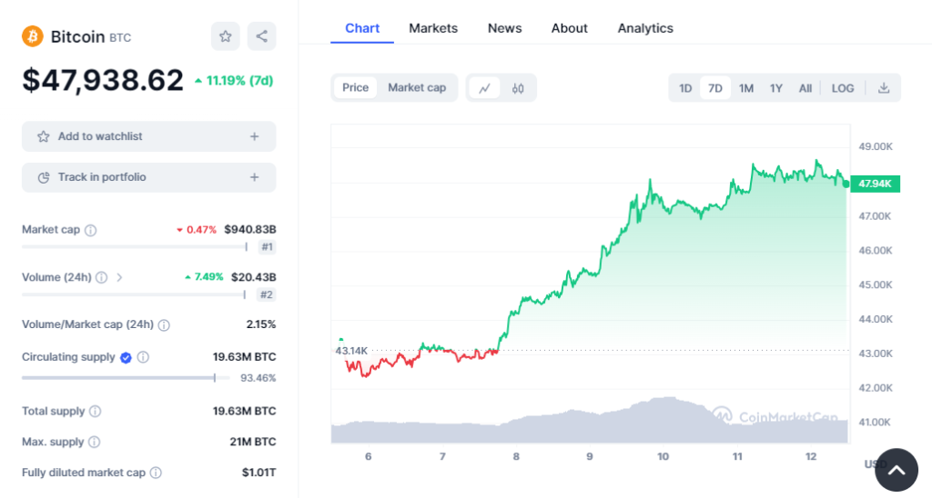Expand Track in portfolio plus sign
932x498 pixels.
(254, 177)
